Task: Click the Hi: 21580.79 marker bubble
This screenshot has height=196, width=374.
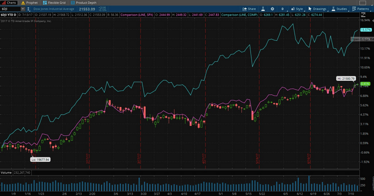Action: pyautogui.click(x=346, y=78)
